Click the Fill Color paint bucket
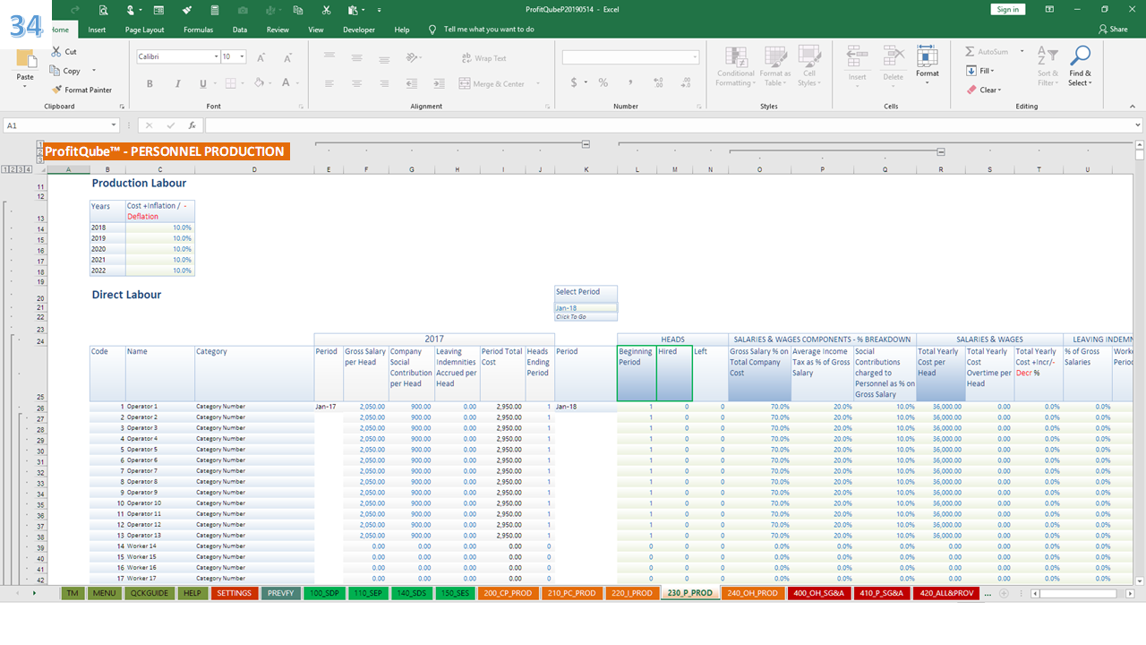The image size is (1146, 645). tap(259, 83)
